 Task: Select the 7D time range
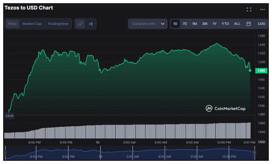click(x=185, y=24)
